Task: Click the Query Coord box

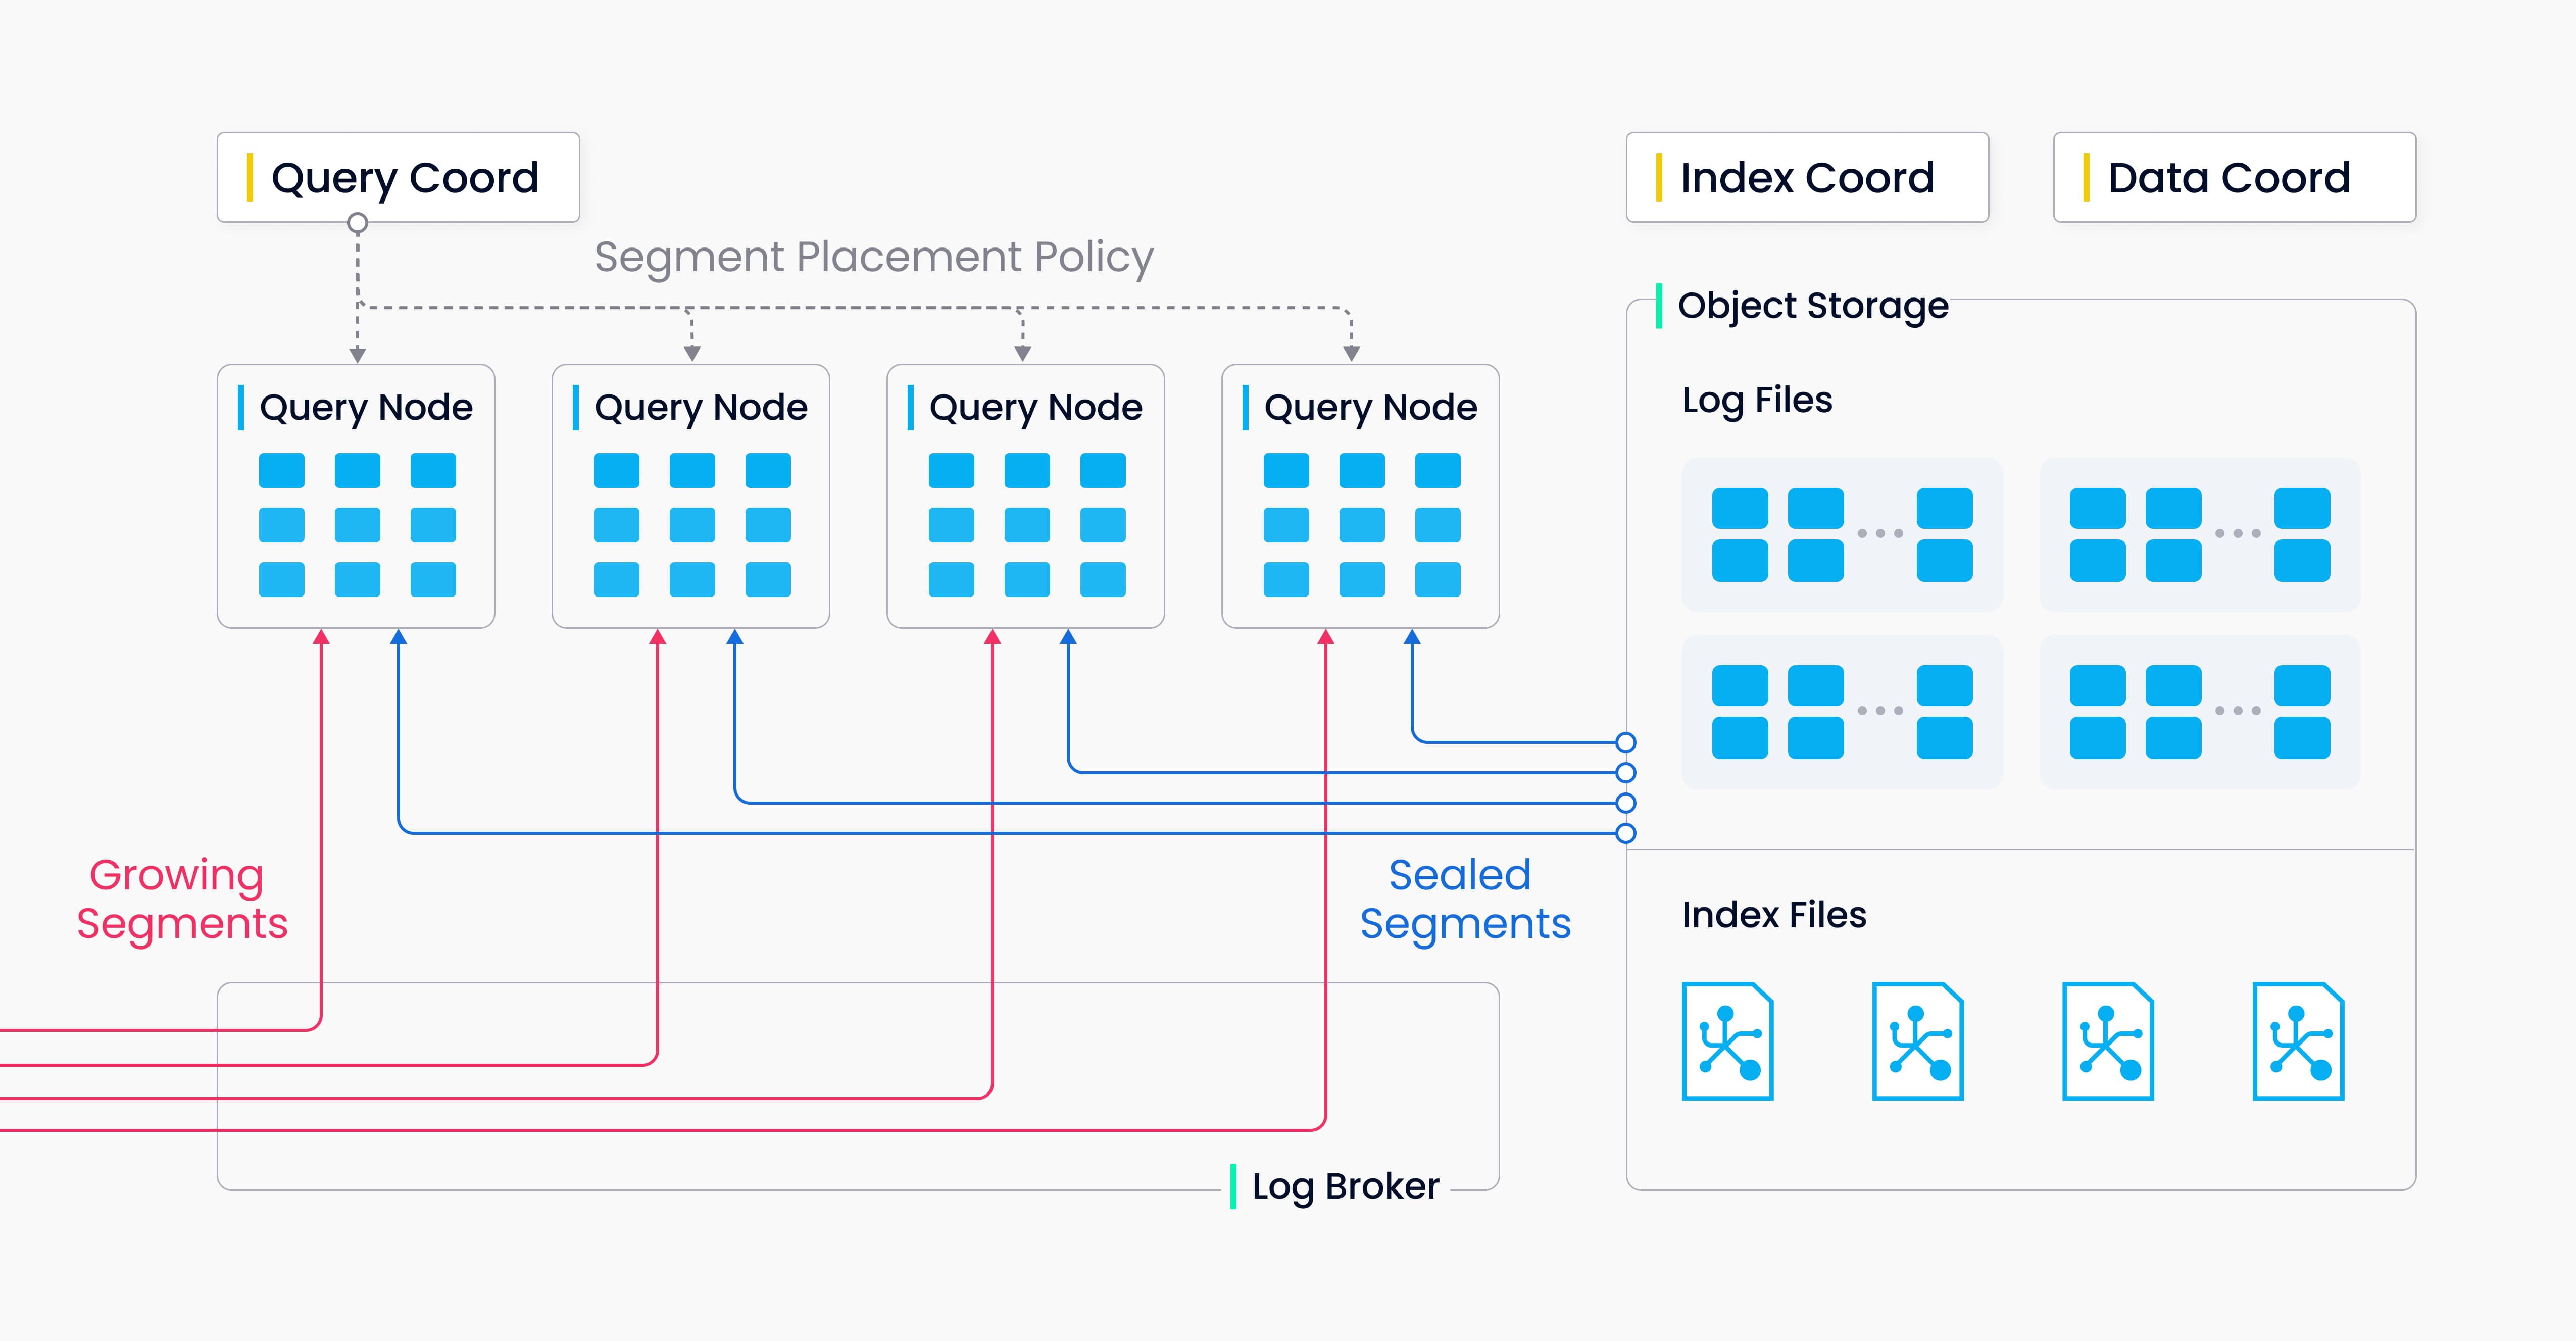Action: click(398, 177)
